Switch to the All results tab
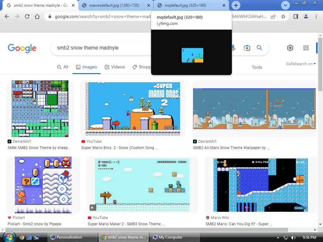 [x=63, y=67]
